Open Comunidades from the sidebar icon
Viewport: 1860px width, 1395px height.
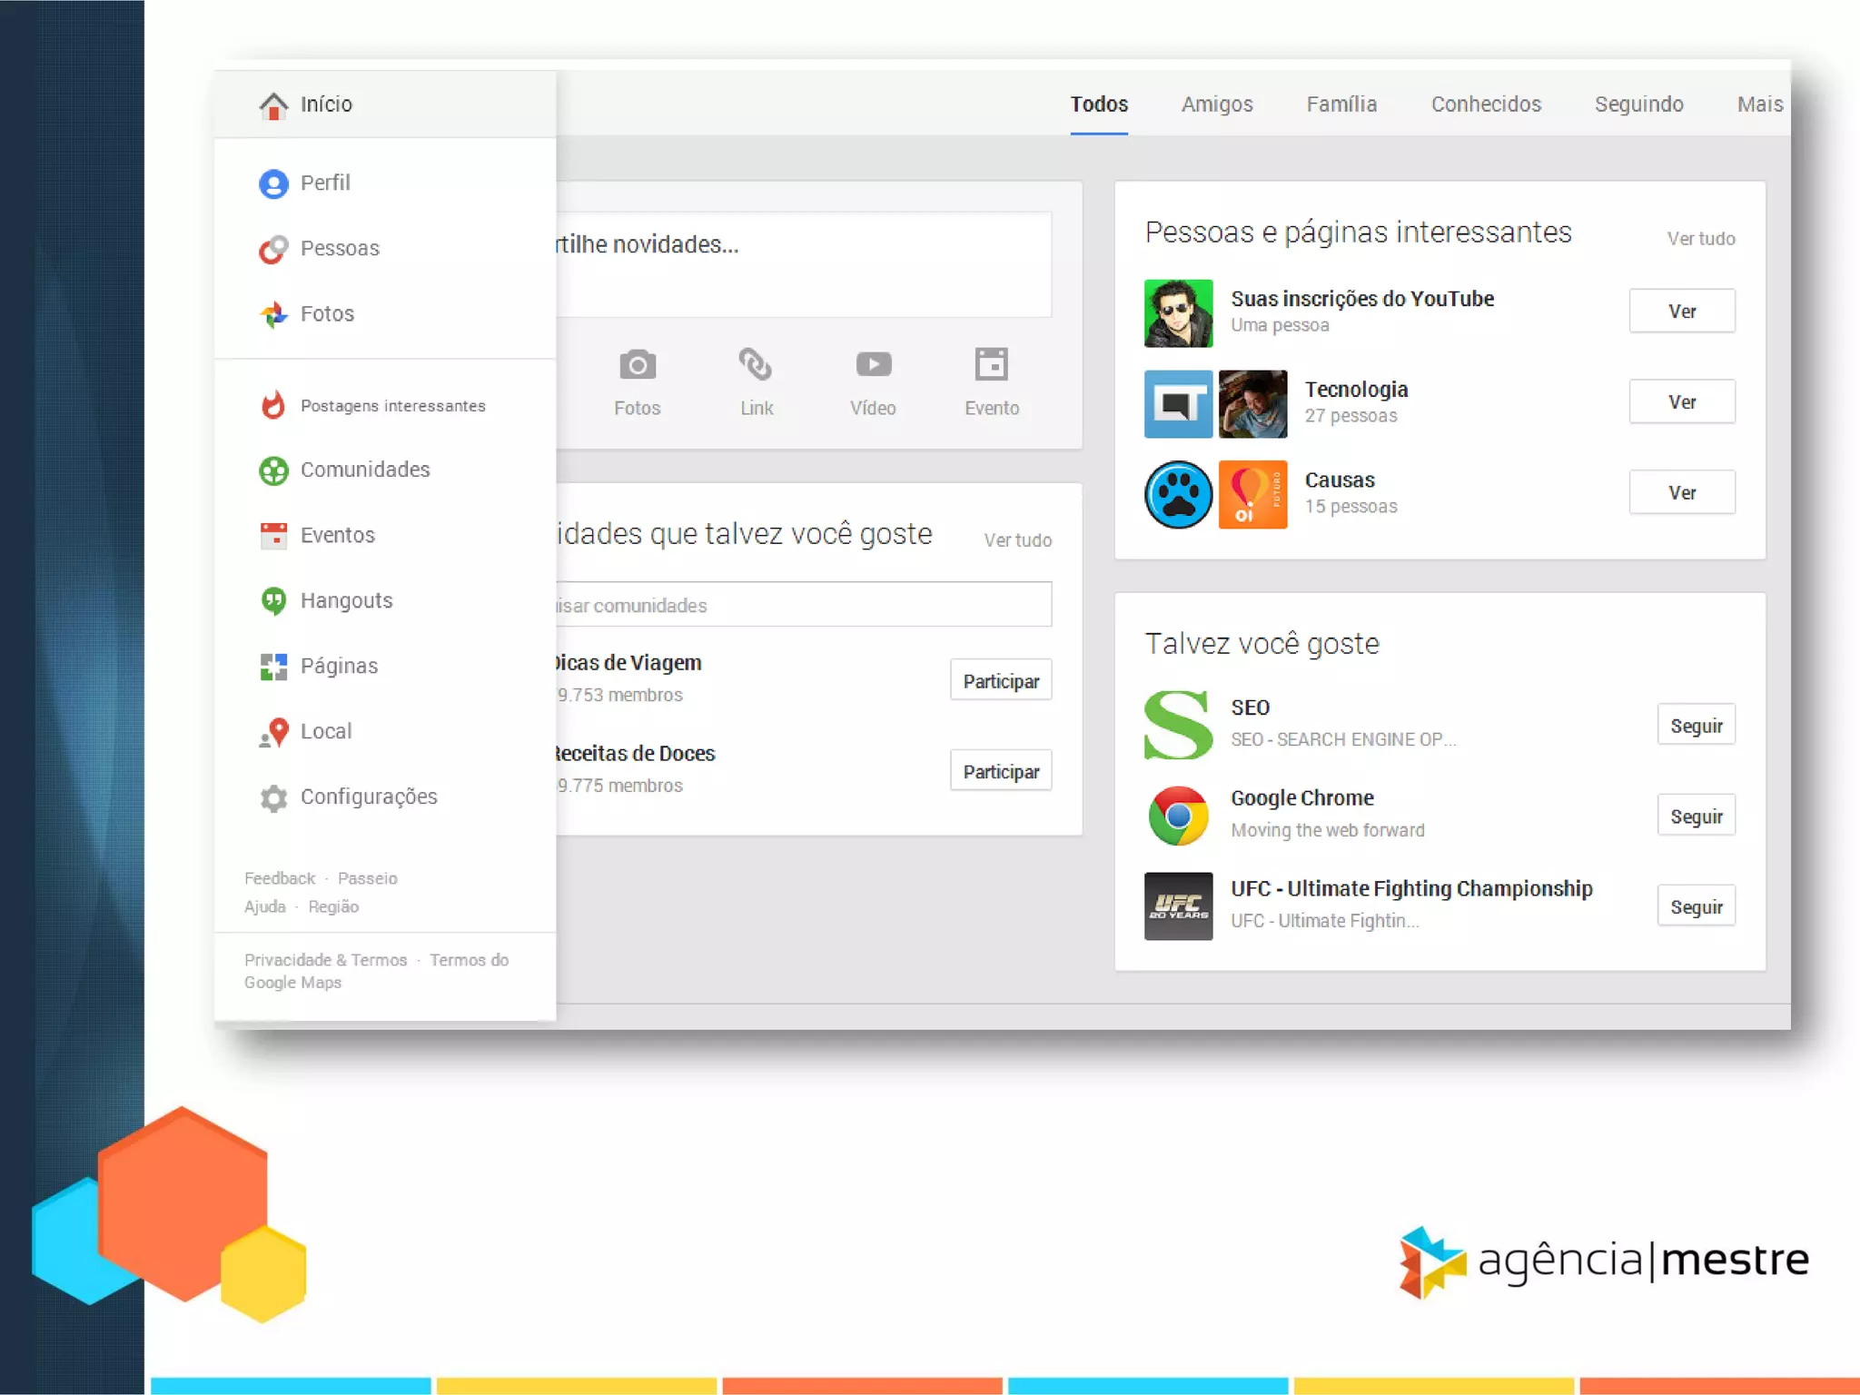click(273, 470)
